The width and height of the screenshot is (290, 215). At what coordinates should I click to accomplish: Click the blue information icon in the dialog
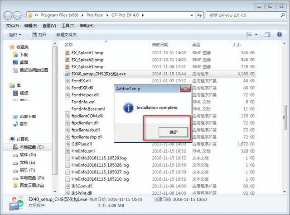(129, 107)
